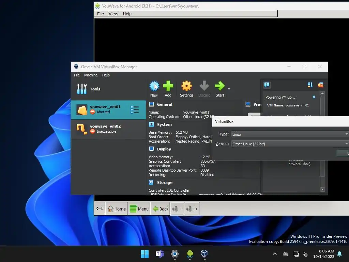The width and height of the screenshot is (349, 262).
Task: Open the notification bell on taskbar
Action: pos(340,254)
